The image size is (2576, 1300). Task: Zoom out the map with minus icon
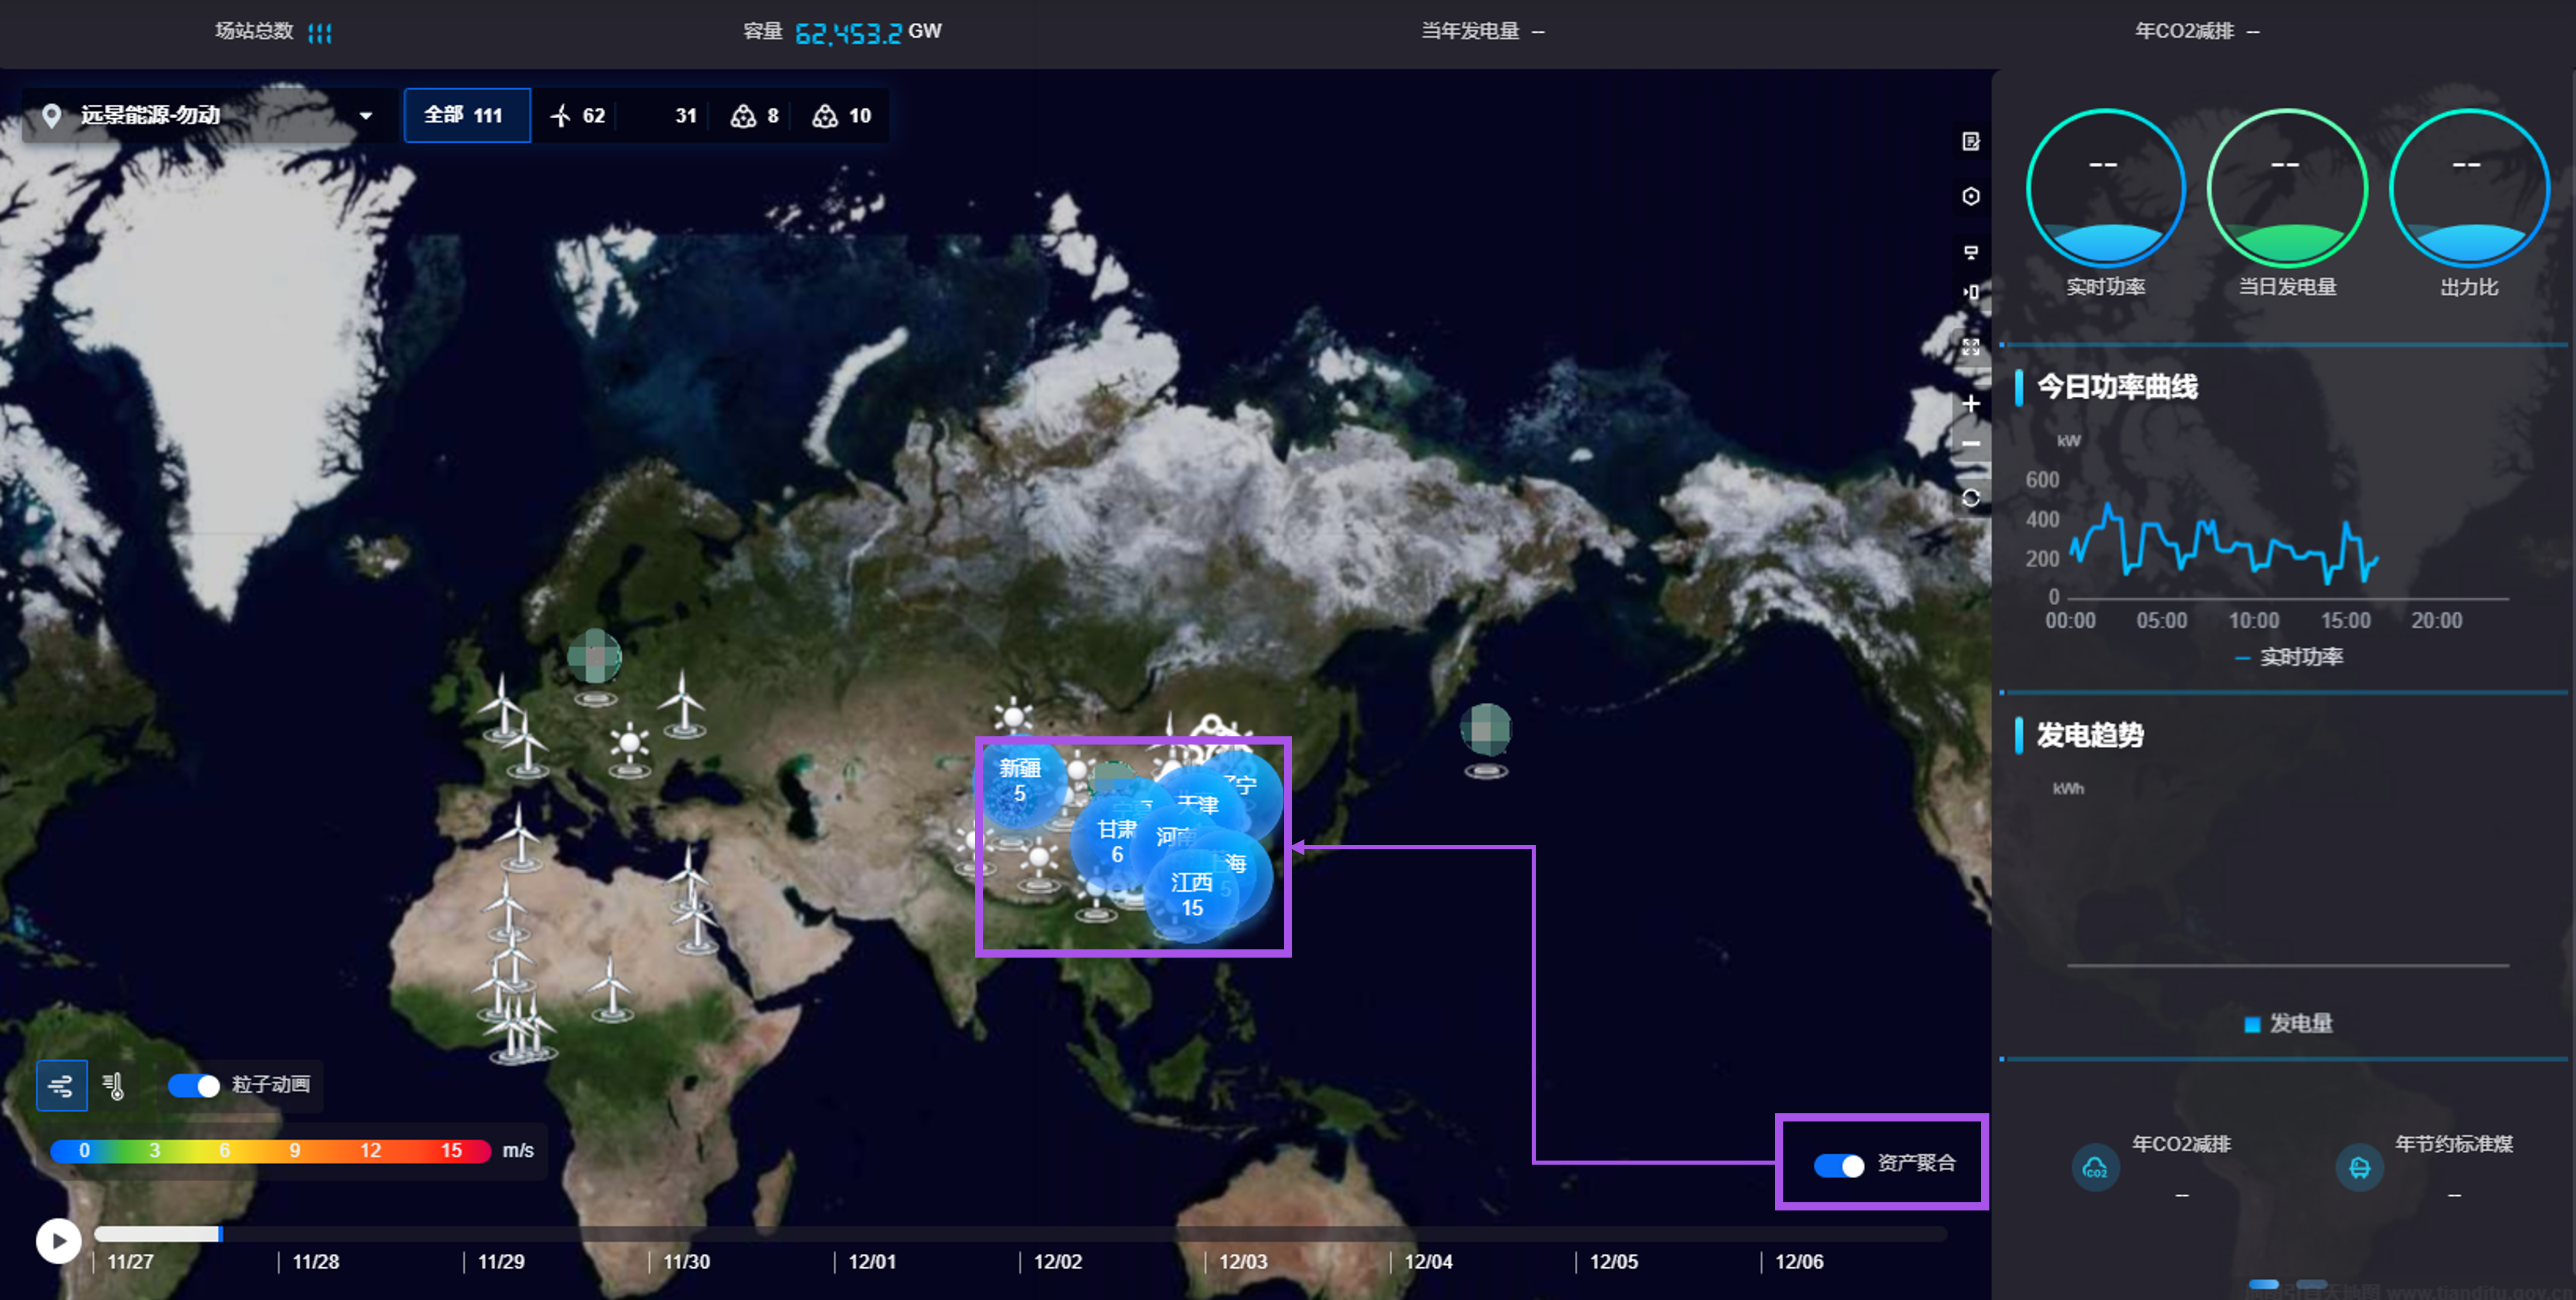click(1970, 444)
